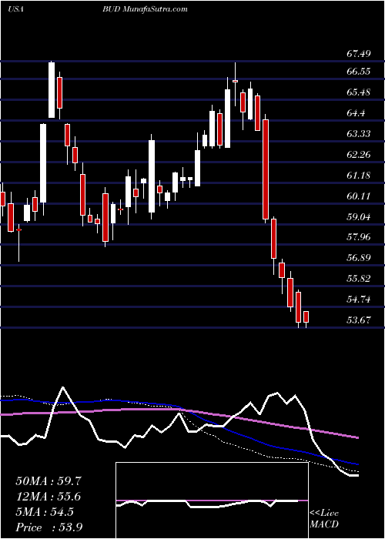Click the USA market label
Viewport: 385px width, 539px height.
point(15,9)
